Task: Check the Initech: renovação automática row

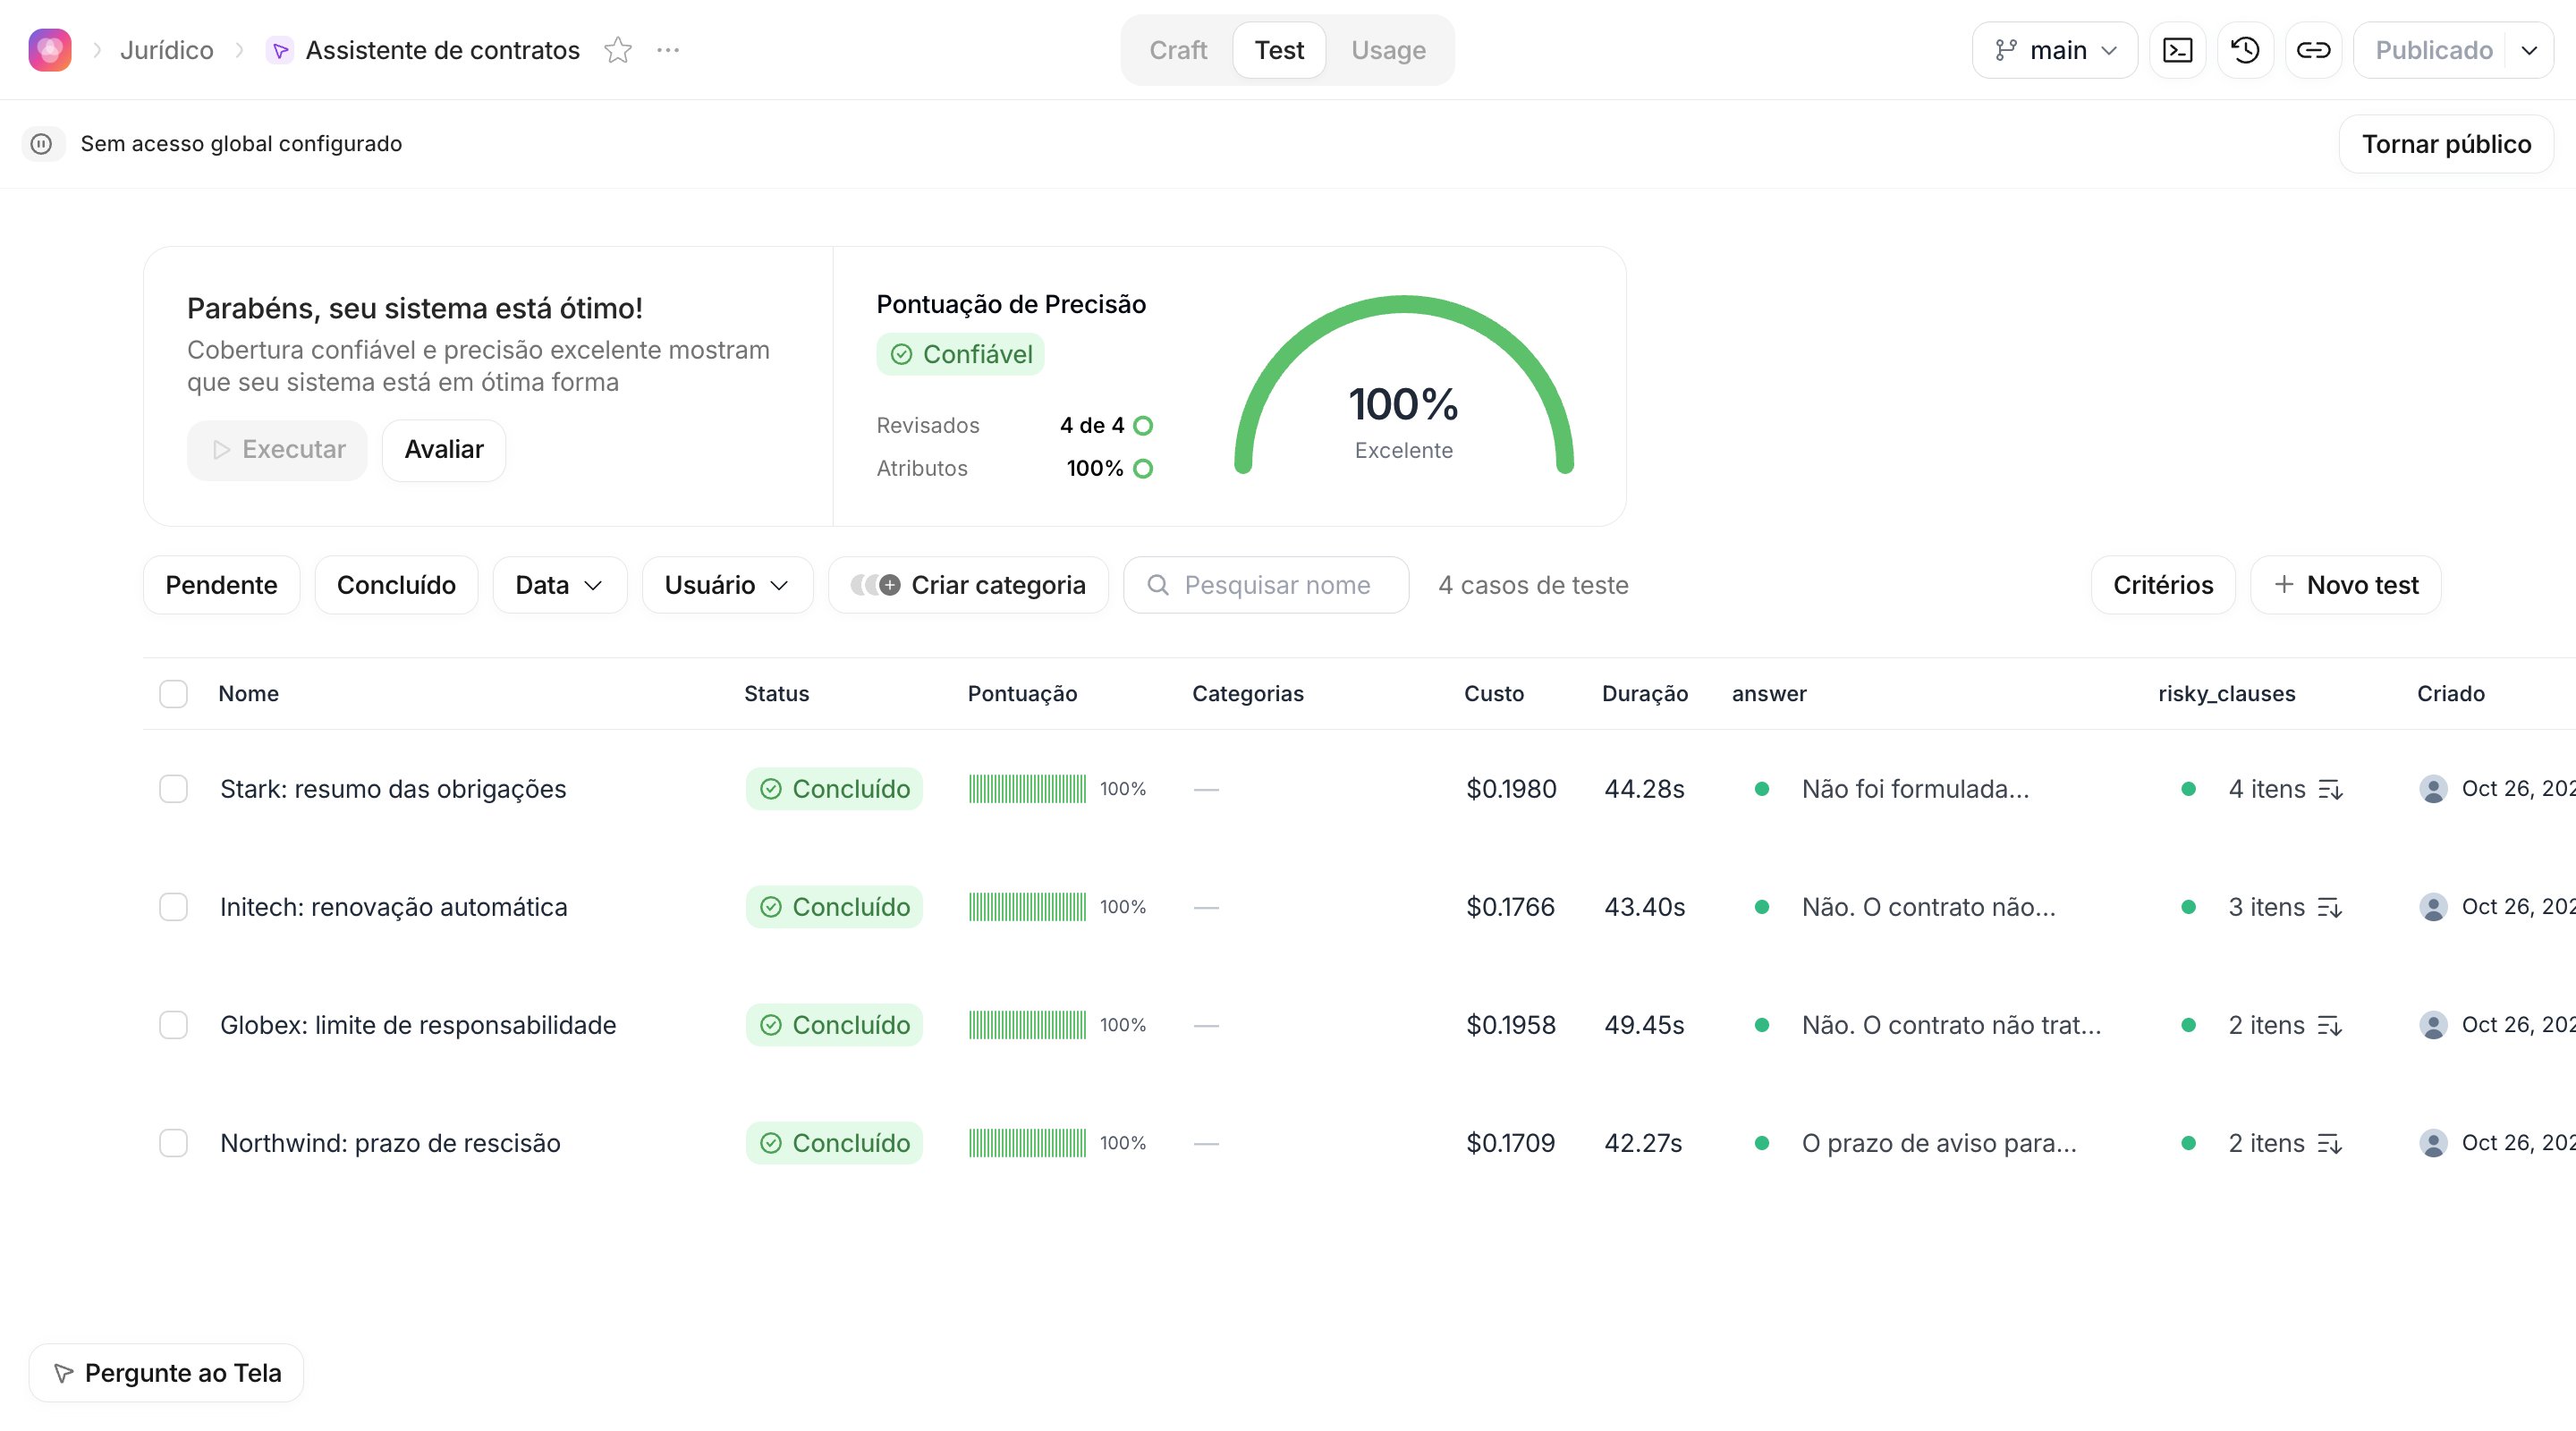Action: pos(173,907)
